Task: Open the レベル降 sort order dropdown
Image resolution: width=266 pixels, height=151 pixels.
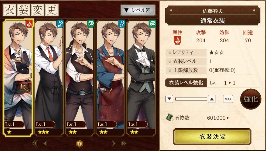Action: point(138,10)
